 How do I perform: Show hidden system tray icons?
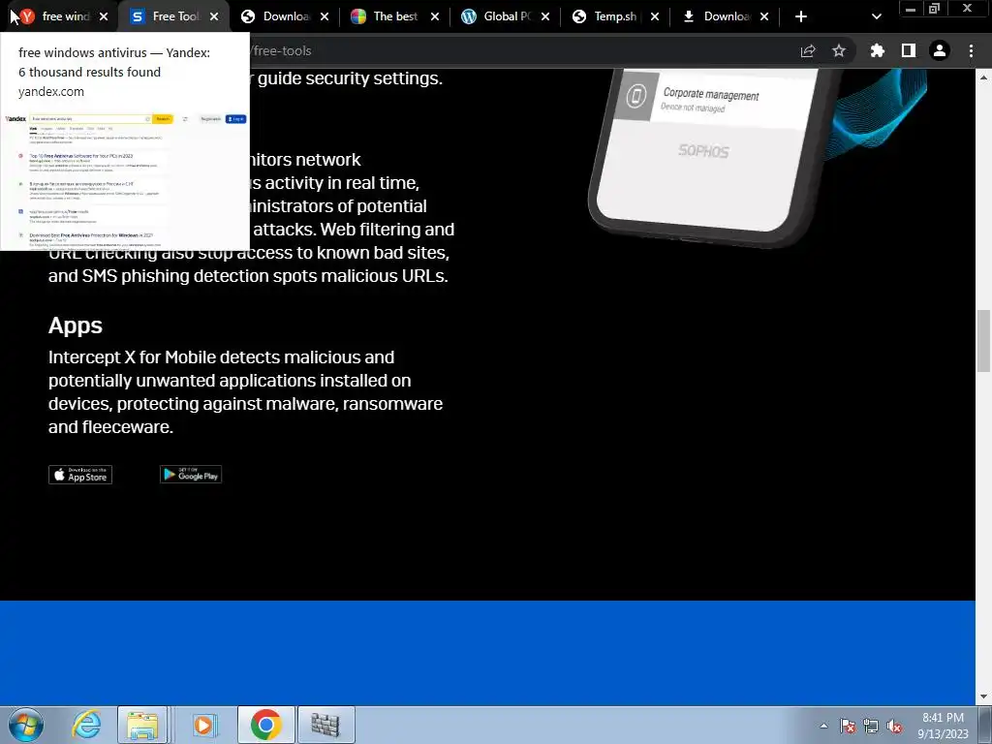click(823, 726)
